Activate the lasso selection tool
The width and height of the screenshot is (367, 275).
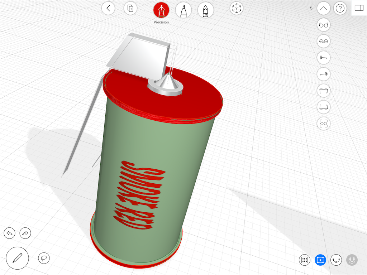pyautogui.click(x=44, y=258)
